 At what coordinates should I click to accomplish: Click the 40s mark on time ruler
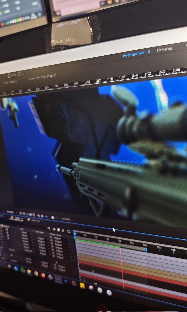173,250
